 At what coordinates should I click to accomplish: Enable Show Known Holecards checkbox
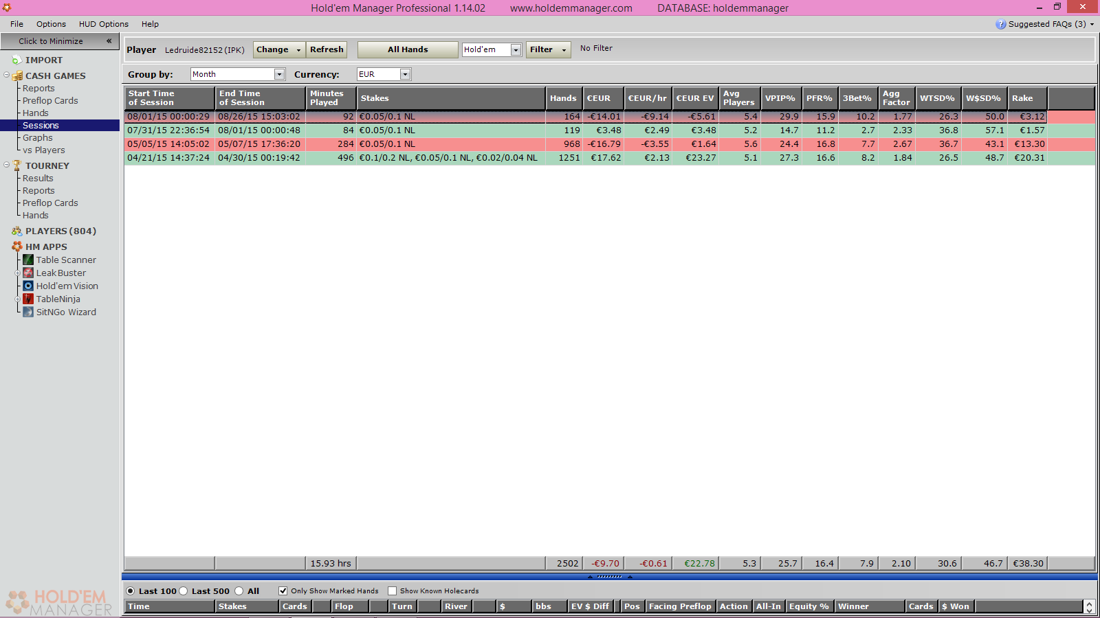[x=392, y=591]
